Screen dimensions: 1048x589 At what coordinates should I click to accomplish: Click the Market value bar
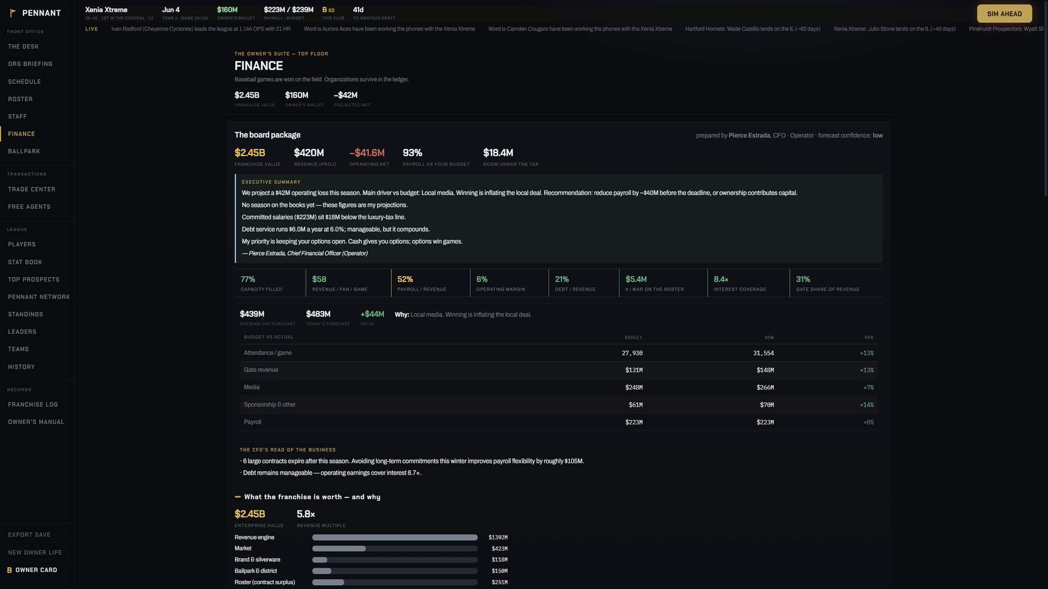(395, 549)
